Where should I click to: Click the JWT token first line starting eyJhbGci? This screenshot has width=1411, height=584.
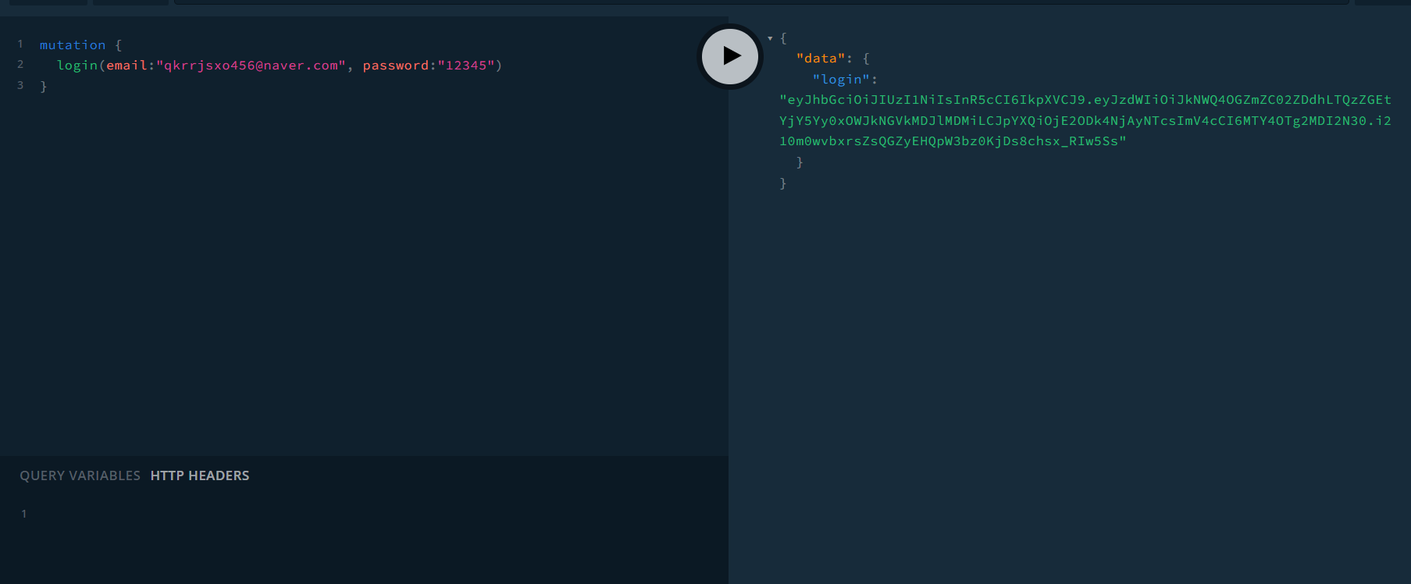(x=1085, y=100)
